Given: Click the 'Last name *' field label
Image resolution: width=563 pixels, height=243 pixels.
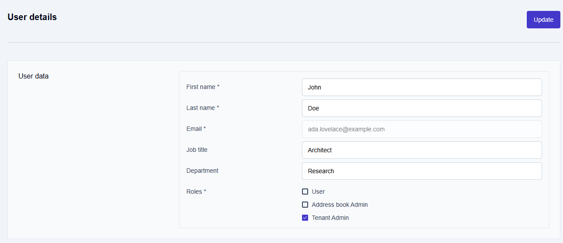Looking at the screenshot, I should tap(203, 108).
